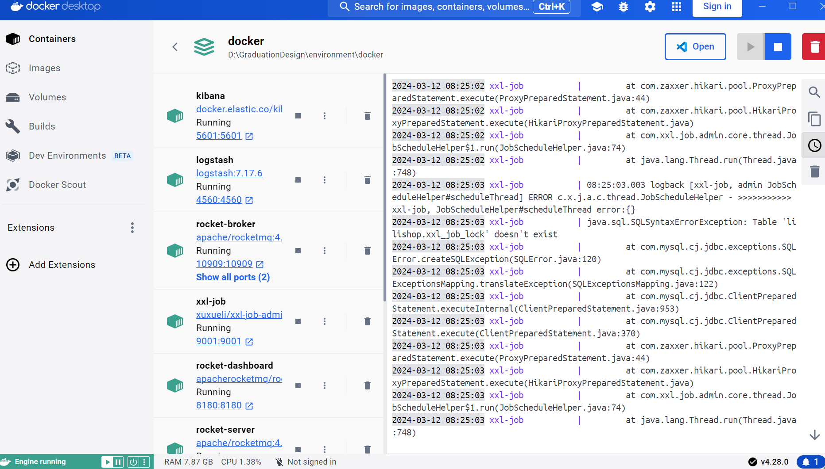
Task: Click the Sign in button
Action: [x=717, y=7]
